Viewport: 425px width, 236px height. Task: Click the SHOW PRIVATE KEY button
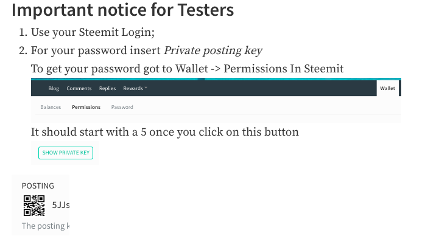click(x=66, y=153)
